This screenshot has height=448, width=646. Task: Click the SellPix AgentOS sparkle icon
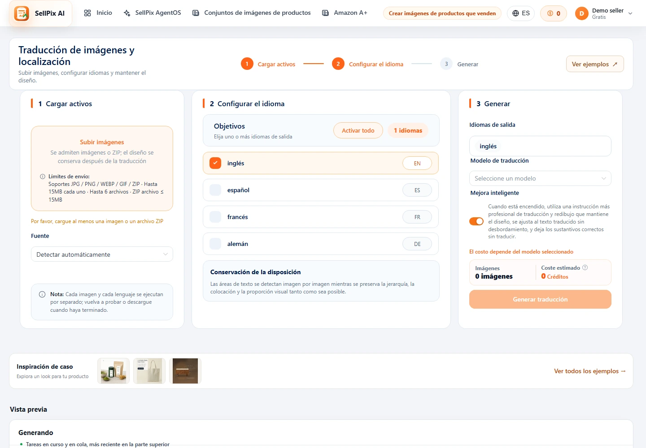(127, 13)
